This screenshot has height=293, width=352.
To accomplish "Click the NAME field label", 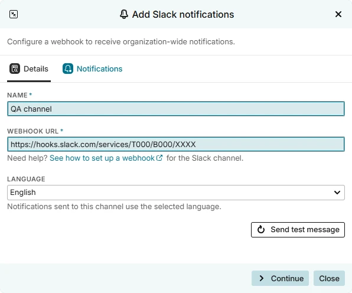I will 17,95.
